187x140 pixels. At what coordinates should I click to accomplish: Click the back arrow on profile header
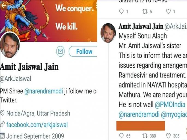coord(4,6)
